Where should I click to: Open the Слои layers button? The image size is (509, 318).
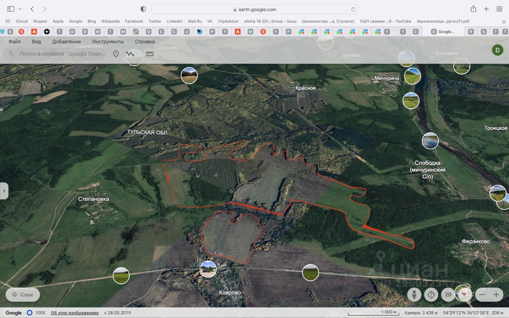pos(23,295)
